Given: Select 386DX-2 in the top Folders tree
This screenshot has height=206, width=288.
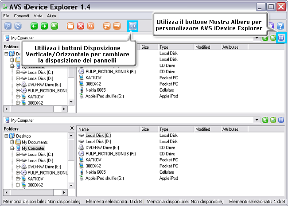Looking at the screenshot, I should point(35,103).
